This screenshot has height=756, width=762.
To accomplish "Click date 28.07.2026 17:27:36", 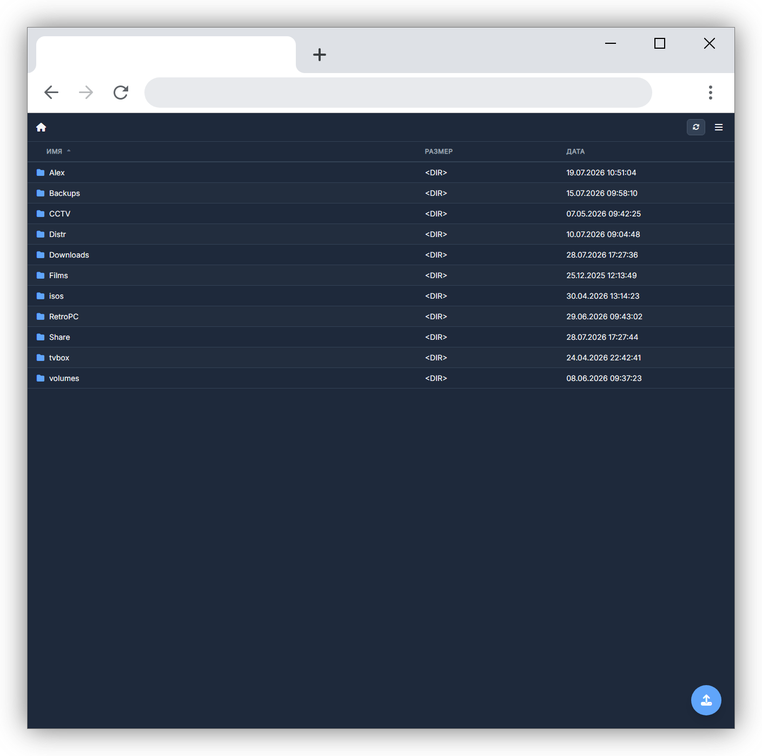I will (602, 255).
